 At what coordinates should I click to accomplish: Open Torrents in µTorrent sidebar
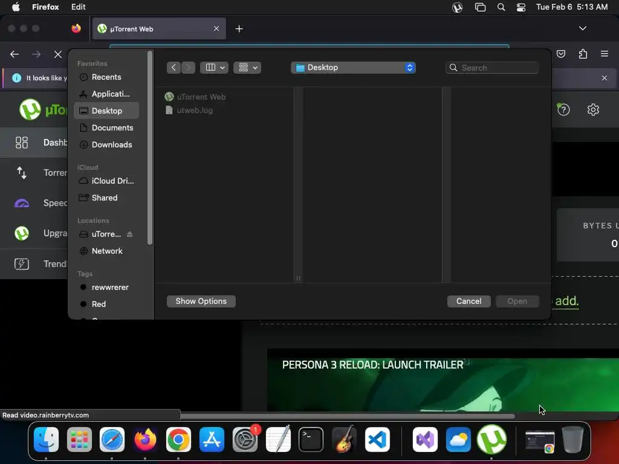click(x=34, y=173)
